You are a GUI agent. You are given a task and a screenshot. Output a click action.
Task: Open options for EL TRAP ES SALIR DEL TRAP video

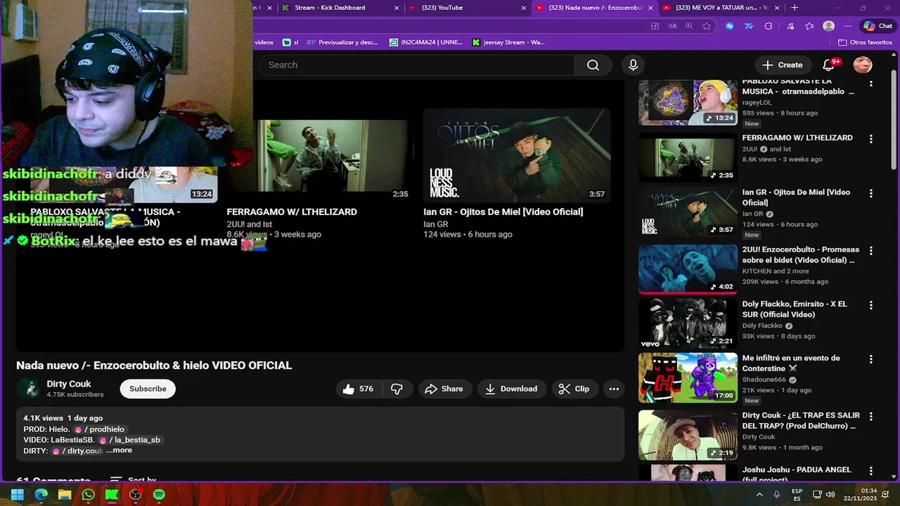pos(870,416)
